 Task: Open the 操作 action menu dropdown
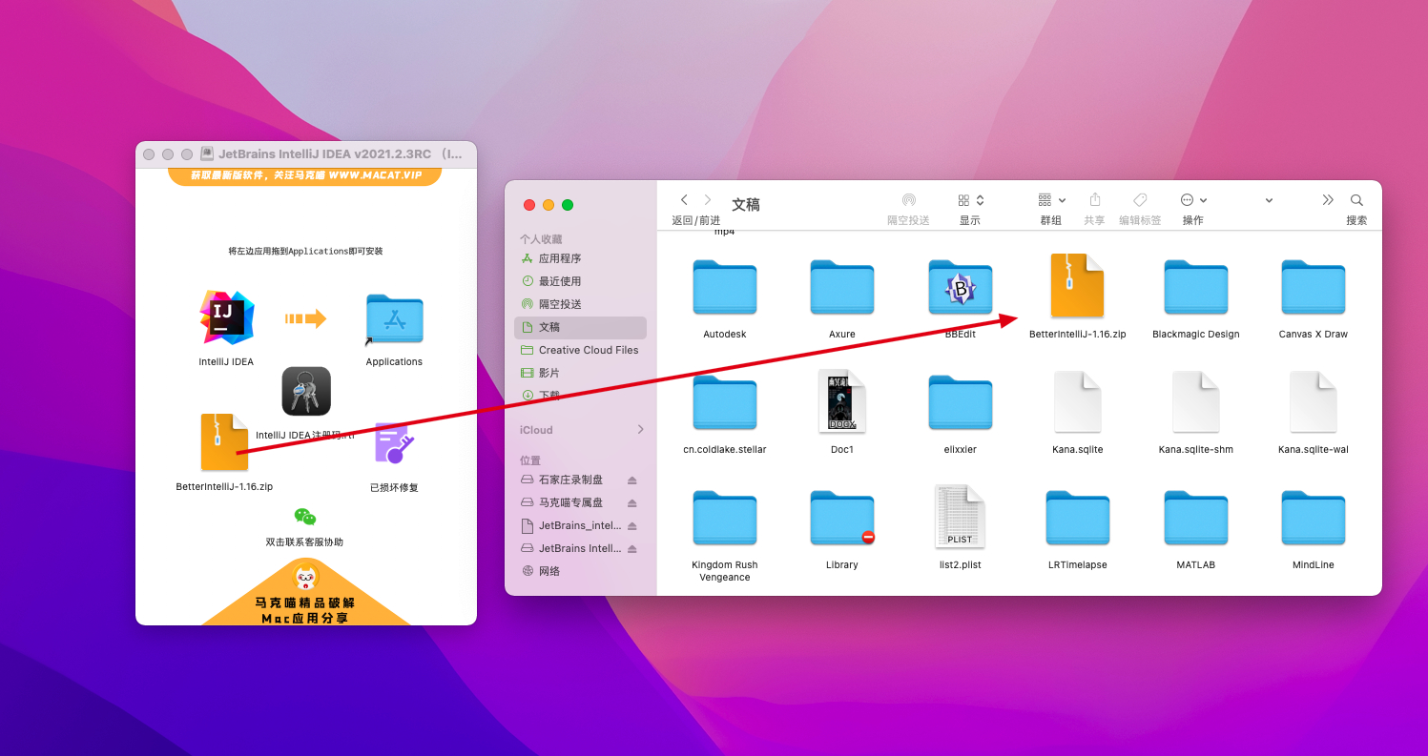point(1193,200)
